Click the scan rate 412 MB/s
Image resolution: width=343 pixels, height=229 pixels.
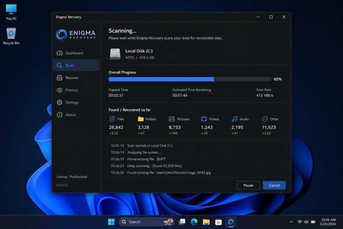(264, 95)
